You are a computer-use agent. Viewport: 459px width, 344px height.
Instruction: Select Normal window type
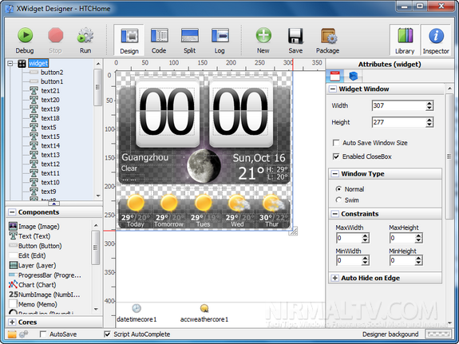[x=338, y=189]
